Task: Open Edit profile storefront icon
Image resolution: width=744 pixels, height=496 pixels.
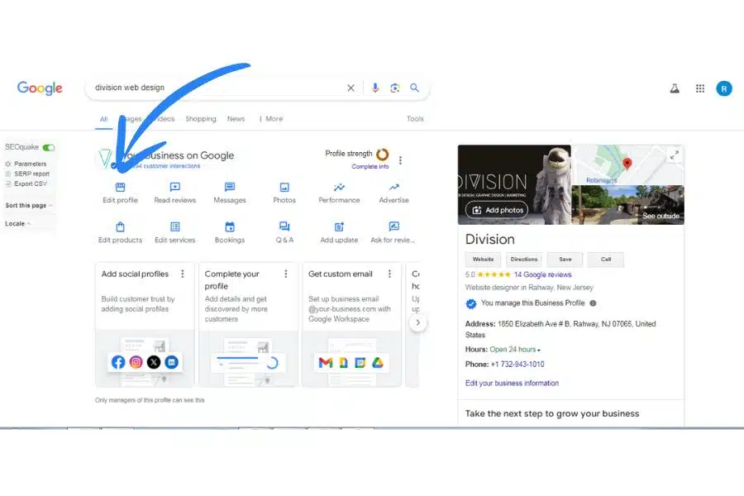Action: coord(120,187)
